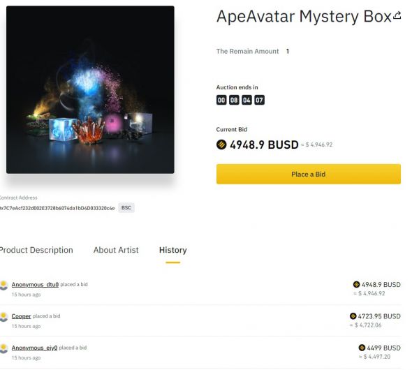Click the avatar icon next to Anonymous_eiy0

click(x=4, y=348)
